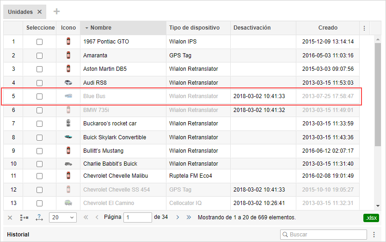Viewport: 386px width, 242px height.
Task: Close the Unidades tab
Action: pos(39,12)
